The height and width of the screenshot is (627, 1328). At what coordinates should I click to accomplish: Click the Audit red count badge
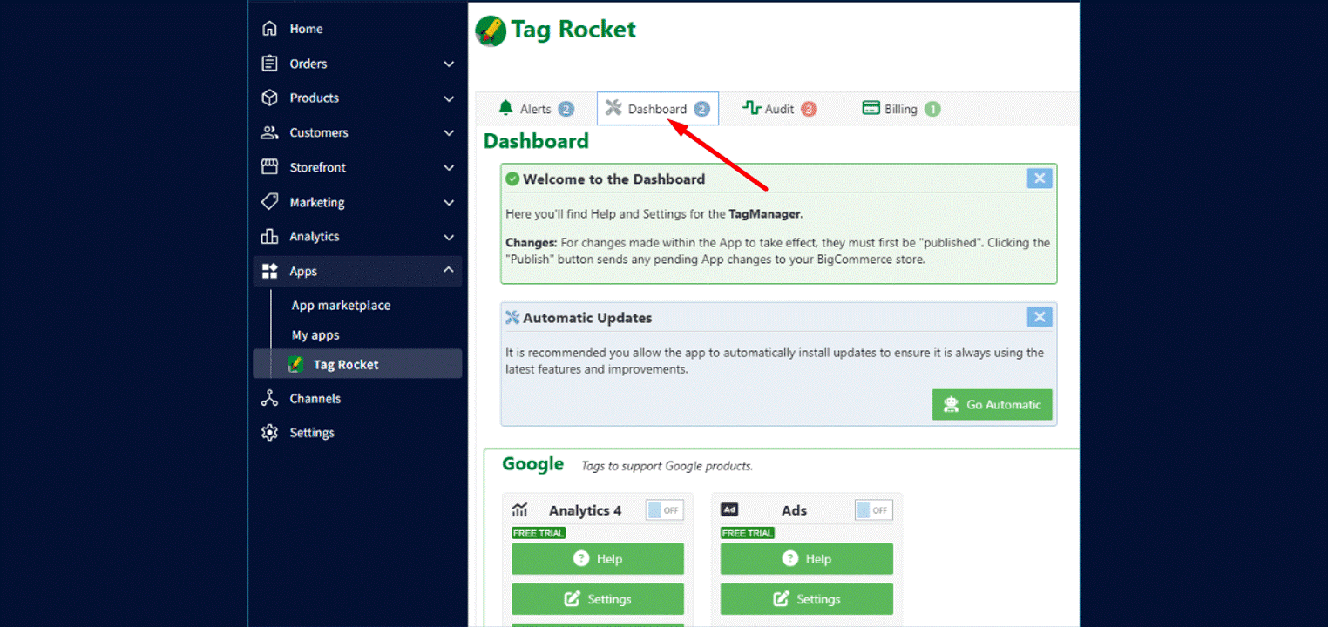click(809, 109)
